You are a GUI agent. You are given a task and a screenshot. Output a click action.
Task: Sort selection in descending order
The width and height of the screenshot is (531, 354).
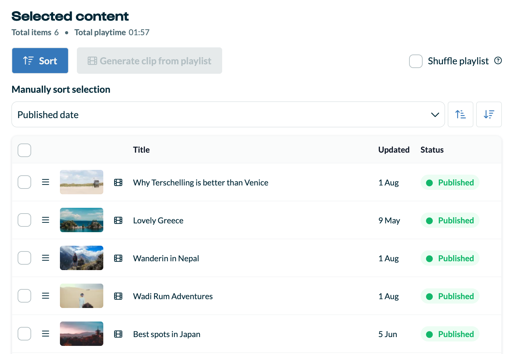click(489, 114)
